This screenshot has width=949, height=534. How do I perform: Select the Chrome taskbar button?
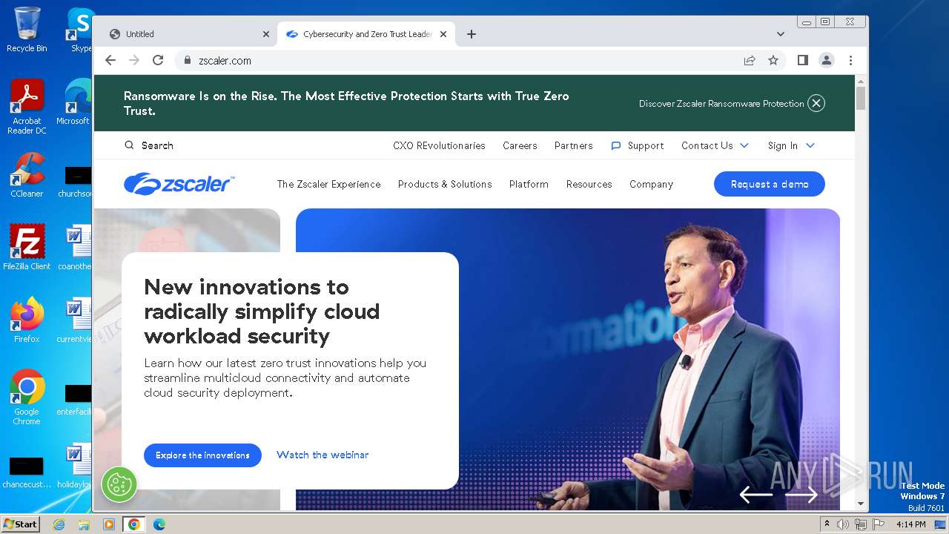(x=134, y=524)
